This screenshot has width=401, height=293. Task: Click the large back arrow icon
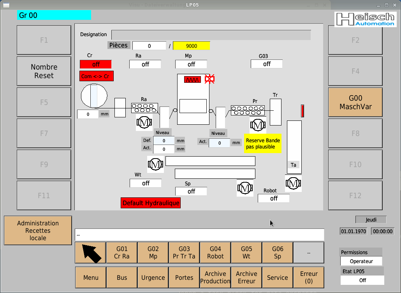coord(90,253)
